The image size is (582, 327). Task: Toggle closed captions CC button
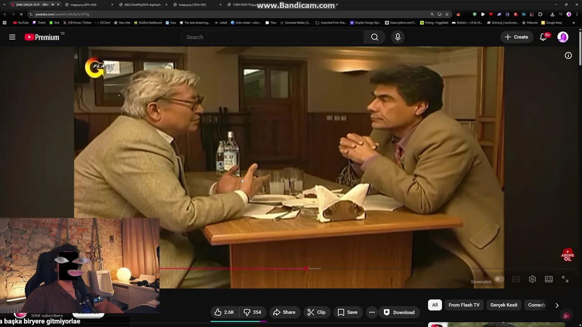pyautogui.click(x=516, y=279)
